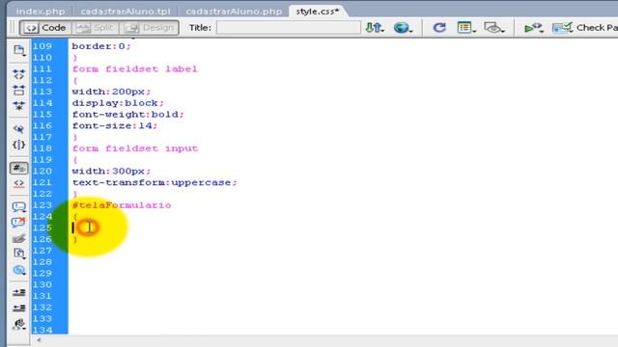
Task: Click the Move or Convert CSS icon
Action: (18, 270)
